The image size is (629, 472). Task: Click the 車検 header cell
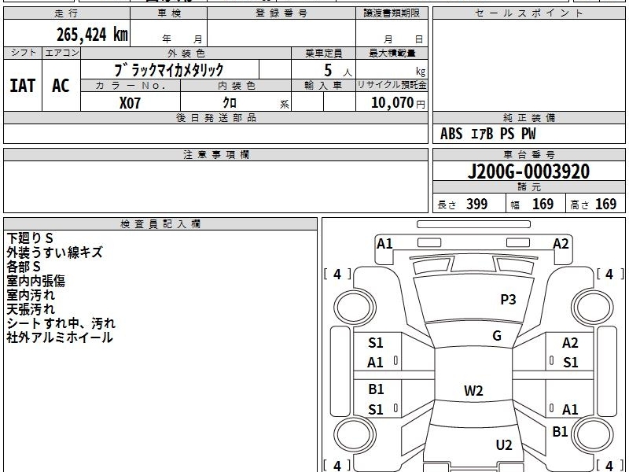[x=169, y=13]
